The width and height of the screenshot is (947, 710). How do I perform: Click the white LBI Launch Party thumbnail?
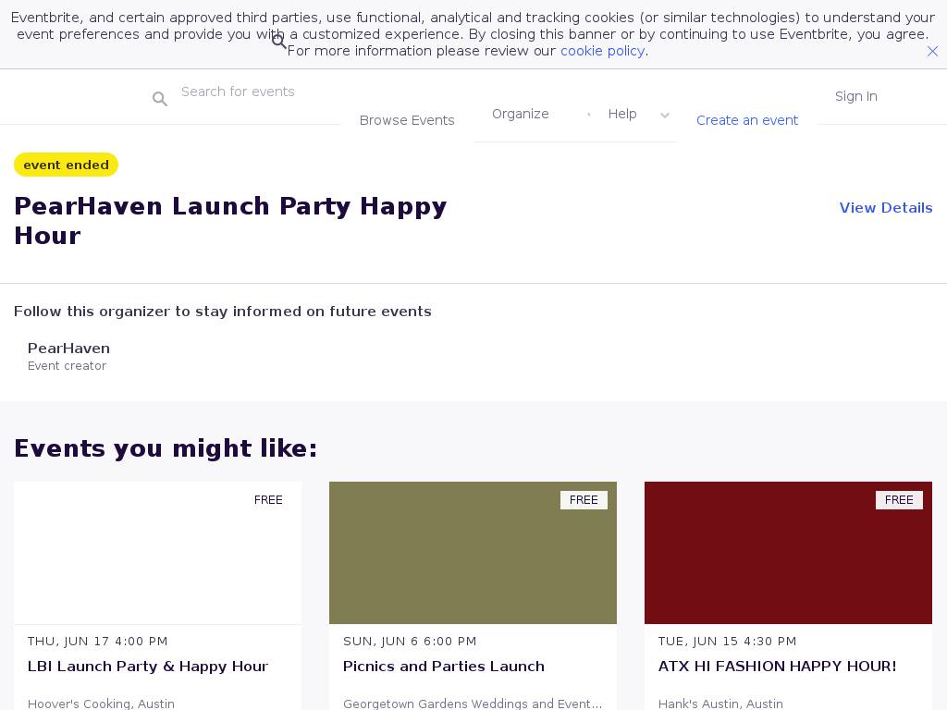coord(157,553)
